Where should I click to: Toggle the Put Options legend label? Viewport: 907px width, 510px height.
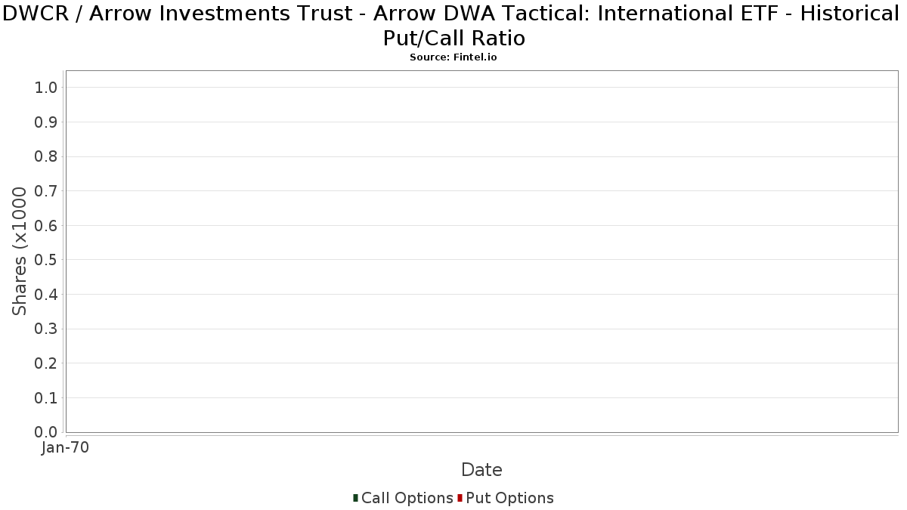coord(510,498)
